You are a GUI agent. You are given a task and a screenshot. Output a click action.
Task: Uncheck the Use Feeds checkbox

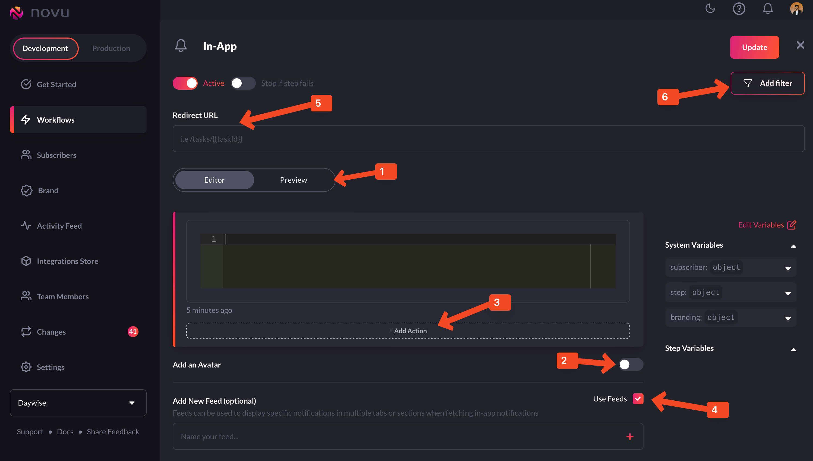pyautogui.click(x=638, y=399)
